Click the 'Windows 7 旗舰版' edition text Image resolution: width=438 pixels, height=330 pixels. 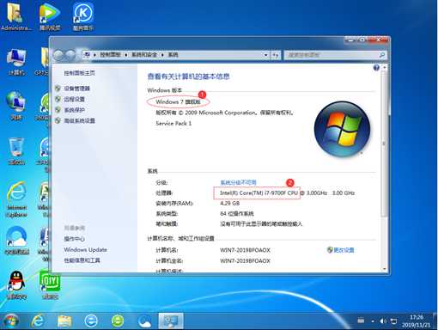178,101
